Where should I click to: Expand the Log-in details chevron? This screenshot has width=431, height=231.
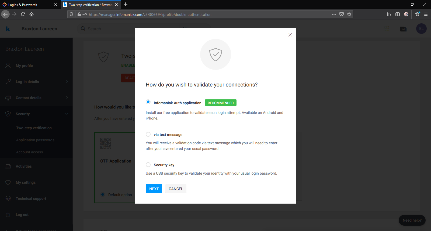point(67,82)
